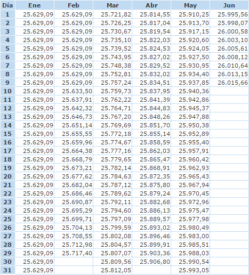This screenshot has width=249, height=275.
Task: Click the May column header
Action: tap(190, 5)
